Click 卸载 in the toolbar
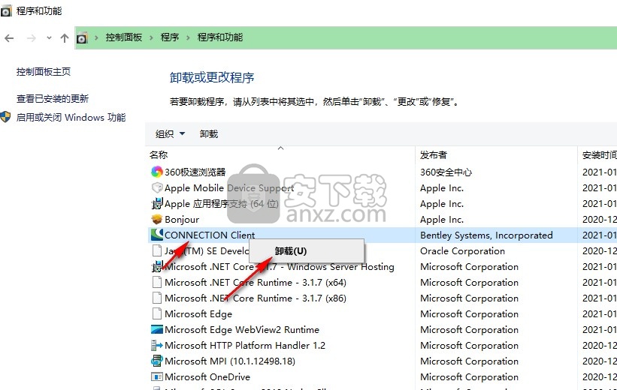617x390 pixels. [x=209, y=134]
